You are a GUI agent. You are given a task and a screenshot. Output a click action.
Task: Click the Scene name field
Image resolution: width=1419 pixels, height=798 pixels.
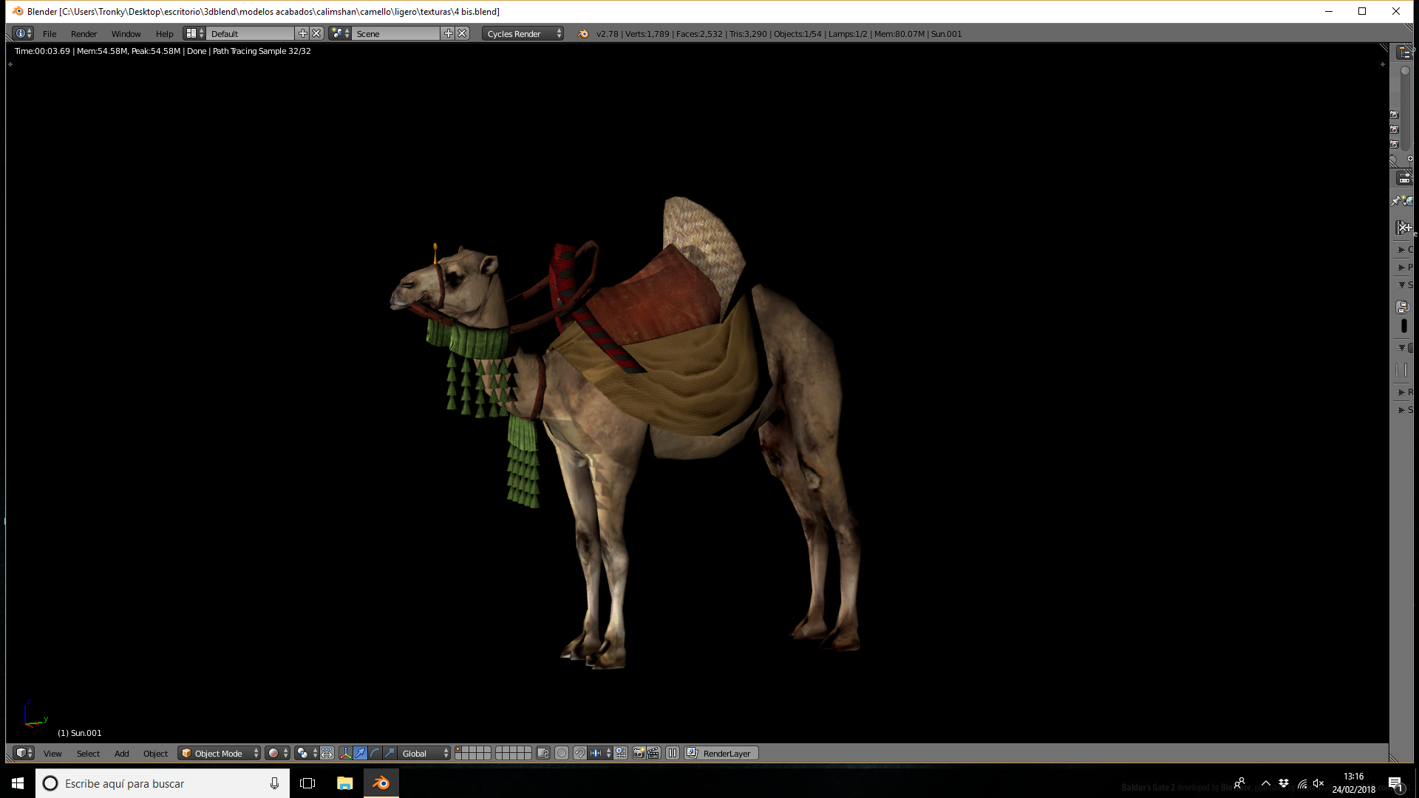(x=396, y=33)
